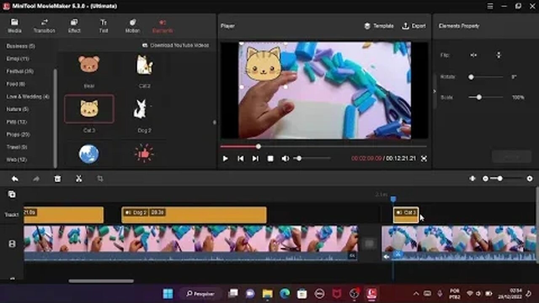The height and width of the screenshot is (303, 539).
Task: Delete the selected clip with trash icon
Action: [58, 179]
